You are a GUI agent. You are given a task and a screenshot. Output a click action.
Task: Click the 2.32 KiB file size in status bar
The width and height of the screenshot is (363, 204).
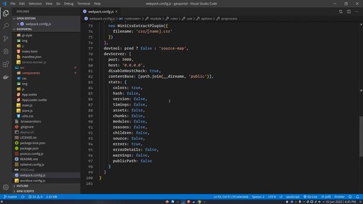[x=52, y=197]
